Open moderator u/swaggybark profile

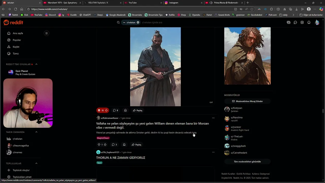pos(238,146)
